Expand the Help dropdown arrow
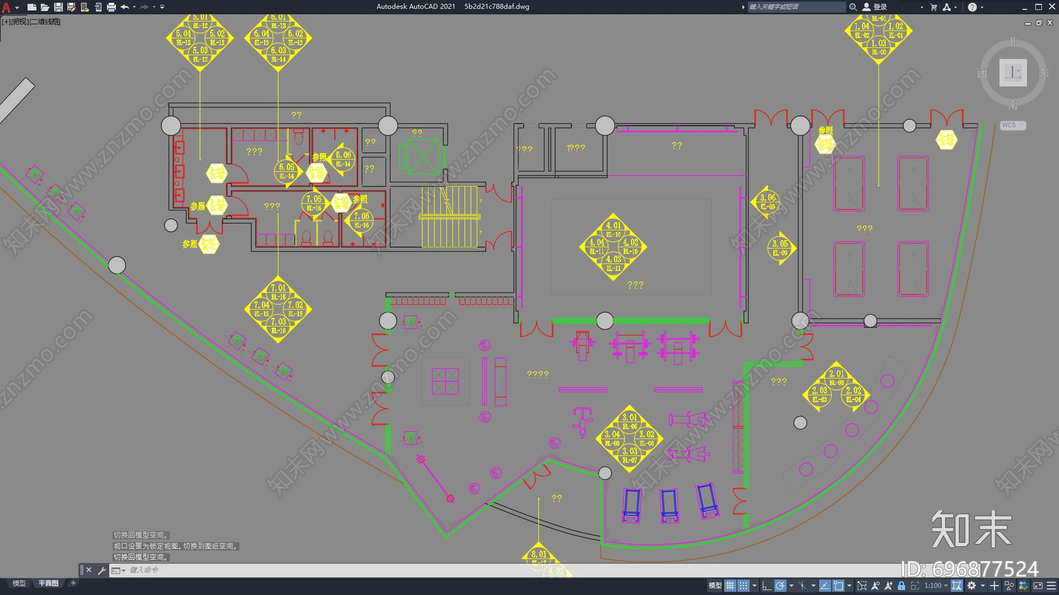This screenshot has width=1059, height=595. [x=982, y=7]
